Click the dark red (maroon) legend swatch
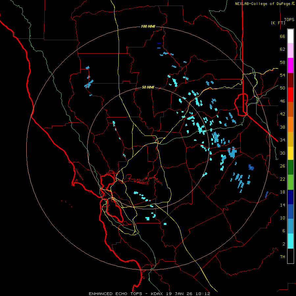This screenshot has width=296, height=296. tap(290, 80)
